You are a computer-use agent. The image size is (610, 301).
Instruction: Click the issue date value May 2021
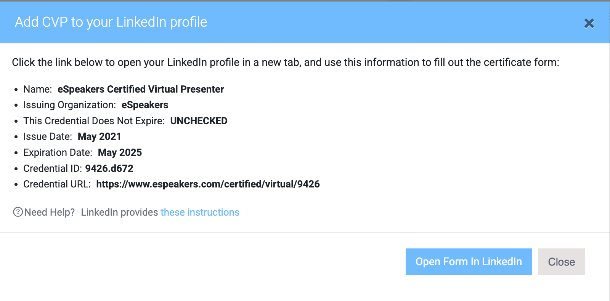(x=100, y=137)
